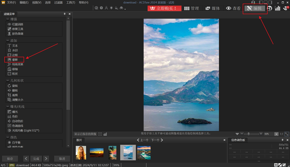This screenshot has width=290, height=167.
Task: Click the 旋转 rotate tool
Action: [x=14, y=86]
